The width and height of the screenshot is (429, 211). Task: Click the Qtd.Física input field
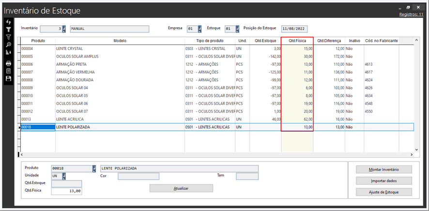pyautogui.click(x=66, y=191)
